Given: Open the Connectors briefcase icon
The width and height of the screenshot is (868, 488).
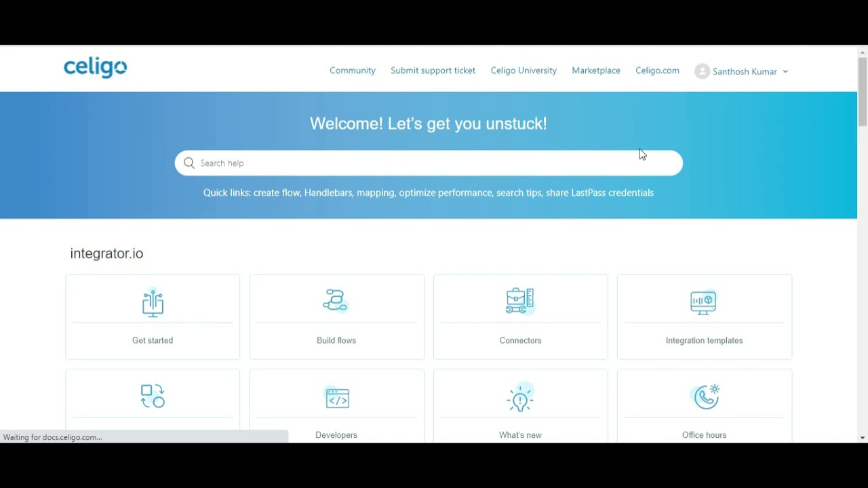Looking at the screenshot, I should pyautogui.click(x=520, y=301).
